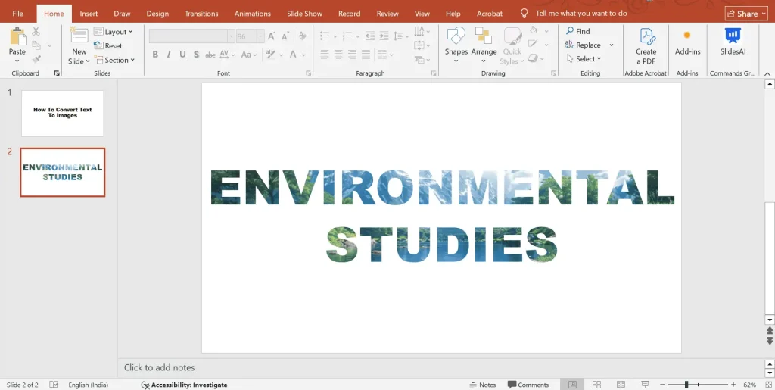
Task: Justify paragraph text
Action: click(366, 55)
